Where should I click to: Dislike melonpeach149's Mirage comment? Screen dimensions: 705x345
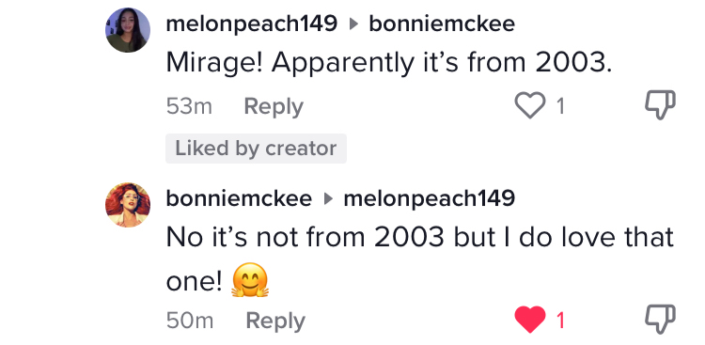click(660, 105)
